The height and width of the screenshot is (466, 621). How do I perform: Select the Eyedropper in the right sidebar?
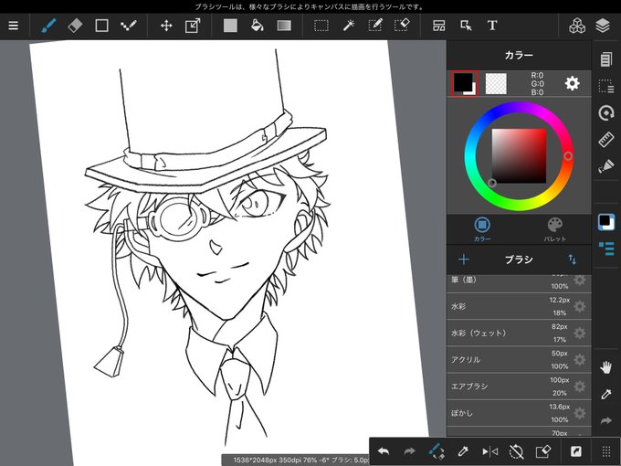tap(606, 394)
